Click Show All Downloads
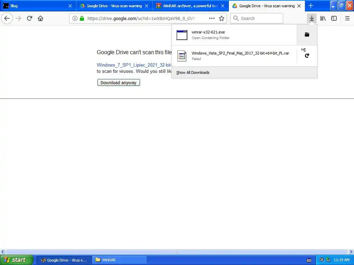354x265 pixels. coord(244,72)
